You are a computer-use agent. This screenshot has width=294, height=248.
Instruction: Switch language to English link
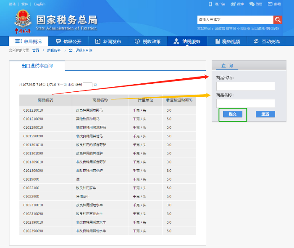pos(39,4)
